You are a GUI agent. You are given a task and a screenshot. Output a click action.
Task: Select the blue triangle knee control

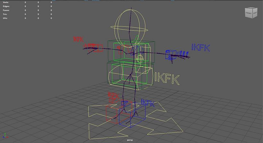coord(124,103)
